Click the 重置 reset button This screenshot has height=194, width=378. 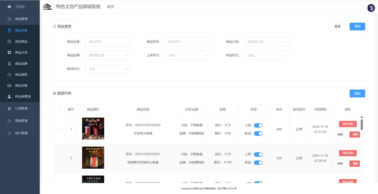(337, 27)
